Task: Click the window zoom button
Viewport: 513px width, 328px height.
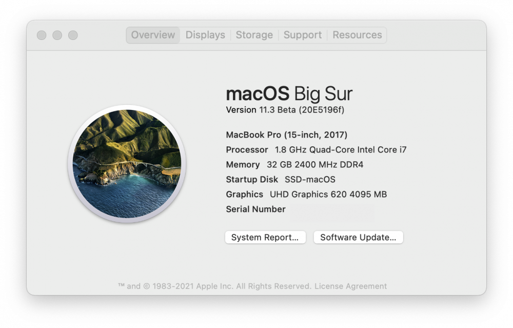Action: (x=73, y=35)
